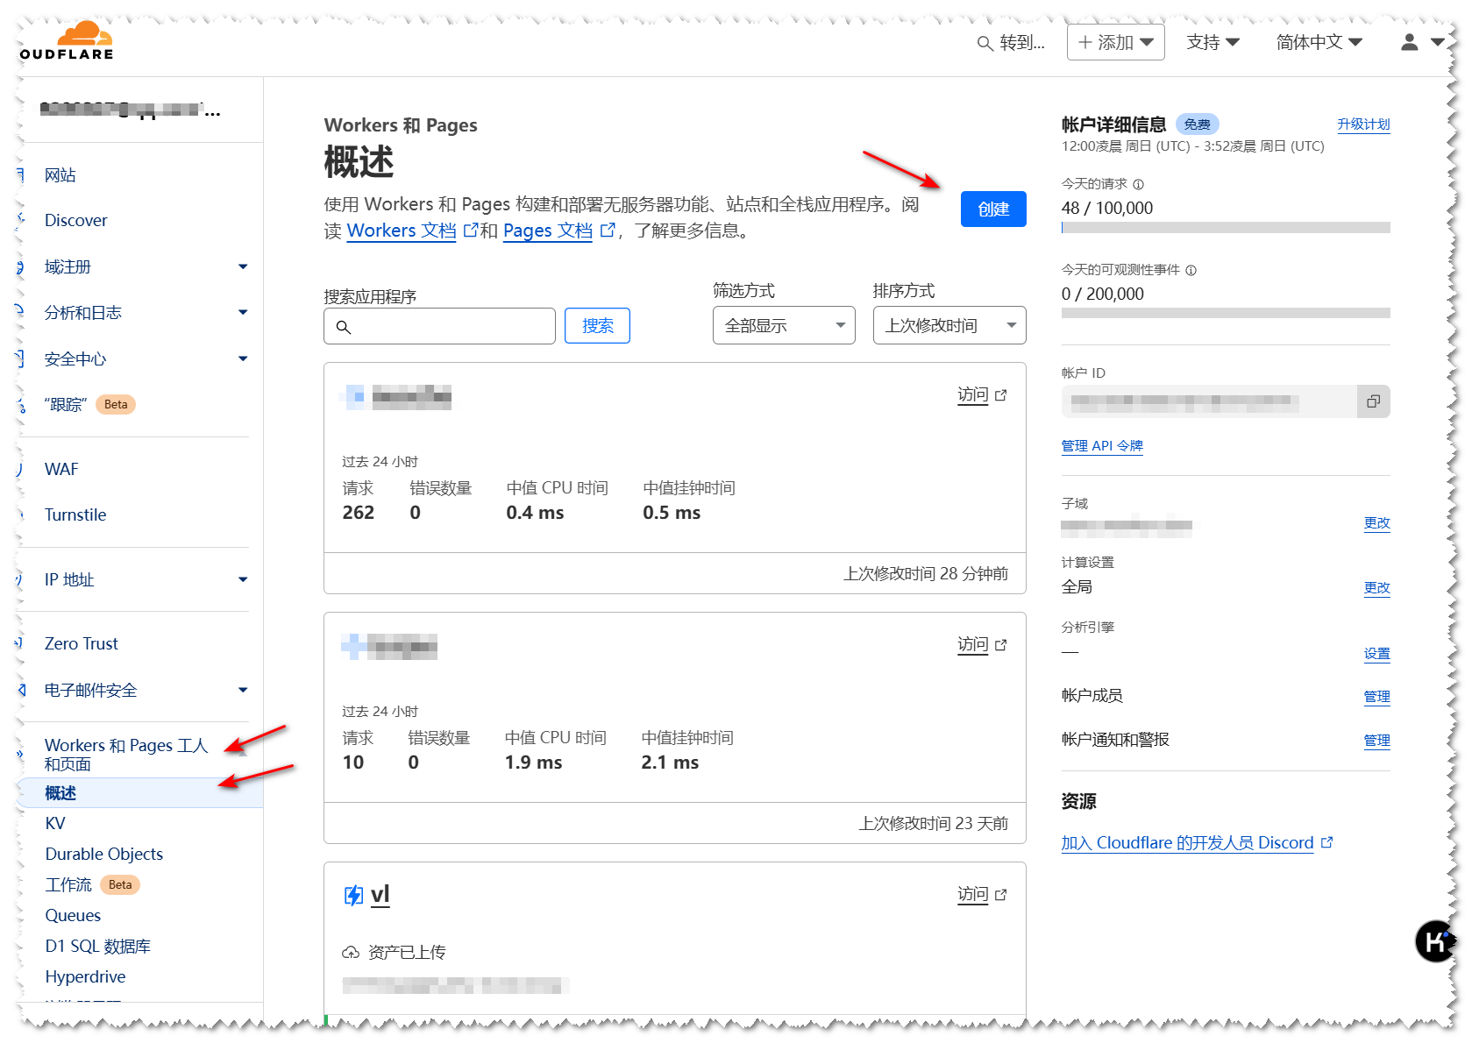Image resolution: width=1472 pixels, height=1043 pixels.
Task: Click 更改 link beside 子域
Action: click(x=1376, y=522)
